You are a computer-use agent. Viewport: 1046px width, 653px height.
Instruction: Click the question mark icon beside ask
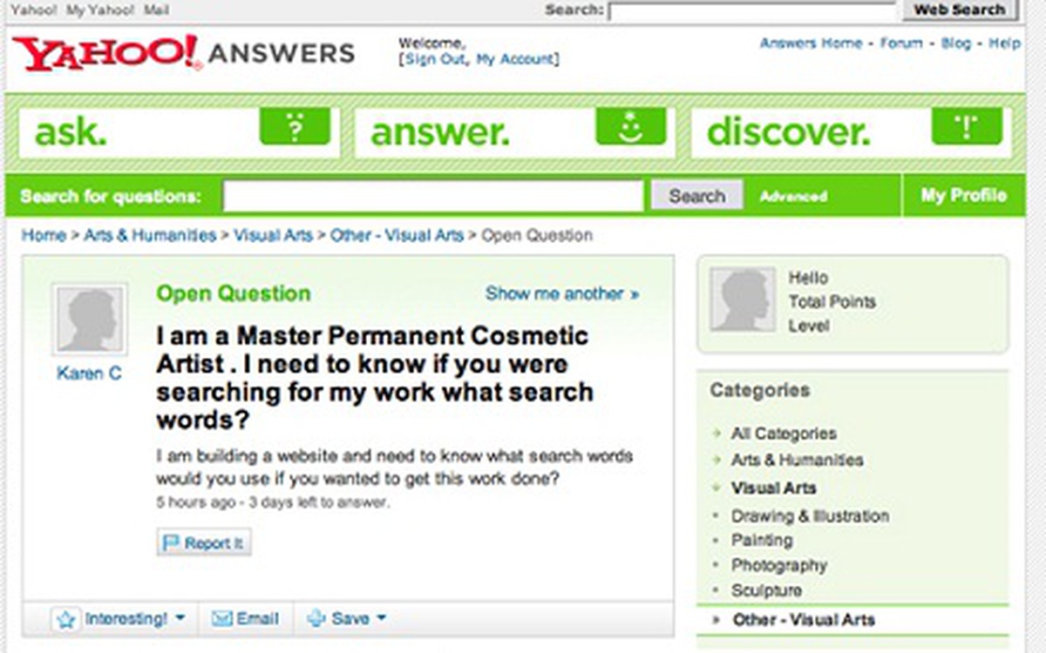coord(295,127)
